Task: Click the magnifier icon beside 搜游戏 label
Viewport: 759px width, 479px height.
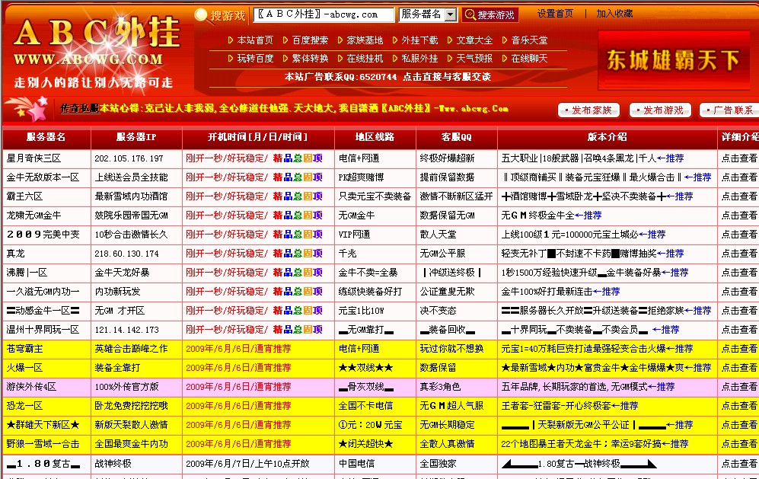Action: [200, 12]
